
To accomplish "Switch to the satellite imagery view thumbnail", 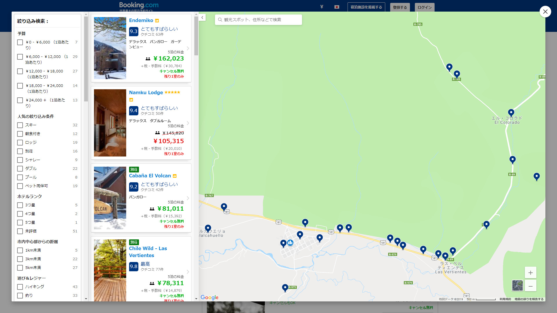I will click(x=517, y=285).
